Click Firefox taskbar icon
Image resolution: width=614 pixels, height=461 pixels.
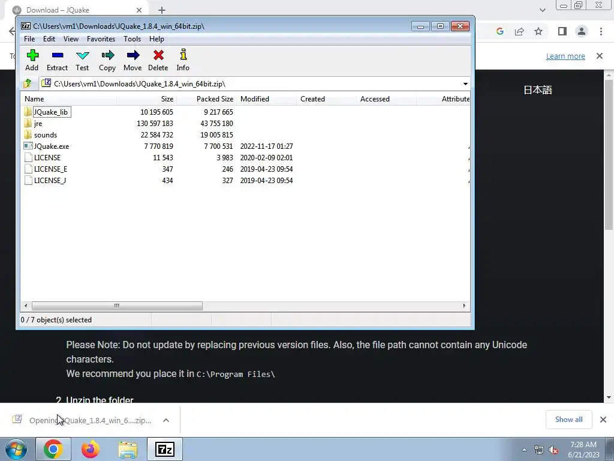91,449
